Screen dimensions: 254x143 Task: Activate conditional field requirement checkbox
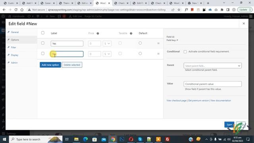185,52
